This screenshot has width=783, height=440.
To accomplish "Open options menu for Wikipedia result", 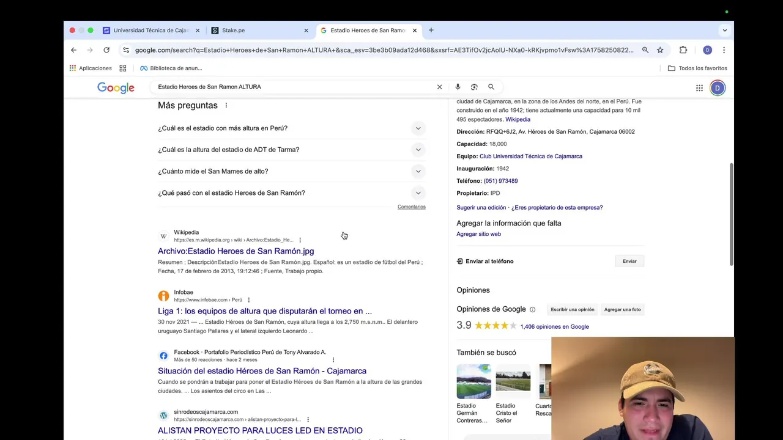I will tap(300, 240).
